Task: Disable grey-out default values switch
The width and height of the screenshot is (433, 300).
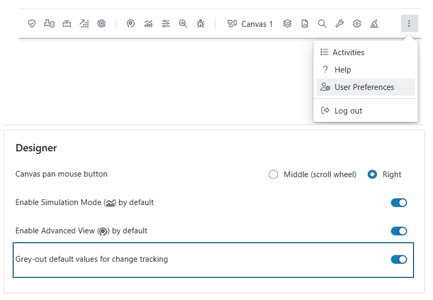Action: 399,259
